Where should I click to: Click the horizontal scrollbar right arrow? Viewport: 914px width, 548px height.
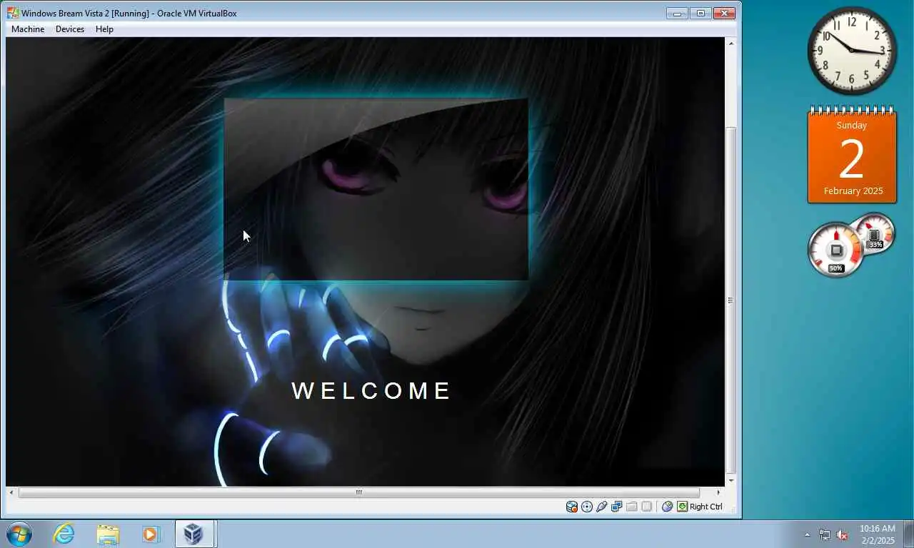pos(718,492)
